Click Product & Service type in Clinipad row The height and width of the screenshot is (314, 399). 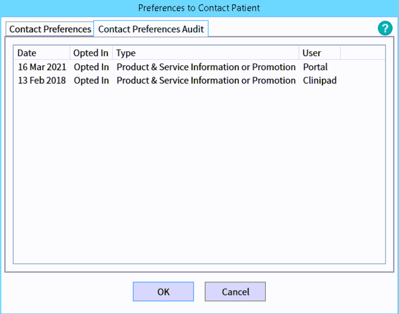[206, 80]
